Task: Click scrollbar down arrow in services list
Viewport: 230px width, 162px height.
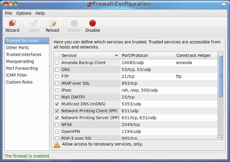Action: (x=221, y=137)
